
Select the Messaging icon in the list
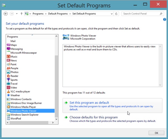(8, 49)
